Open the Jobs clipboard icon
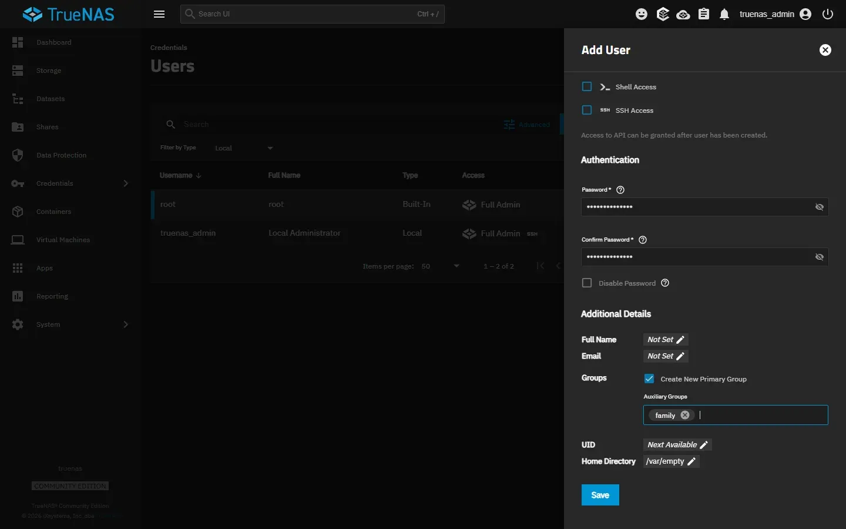This screenshot has height=529, width=846. (x=704, y=14)
